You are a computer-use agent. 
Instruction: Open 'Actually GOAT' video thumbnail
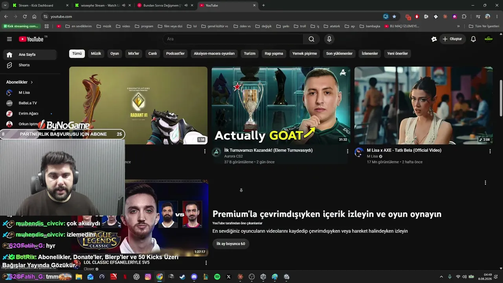pyautogui.click(x=281, y=105)
